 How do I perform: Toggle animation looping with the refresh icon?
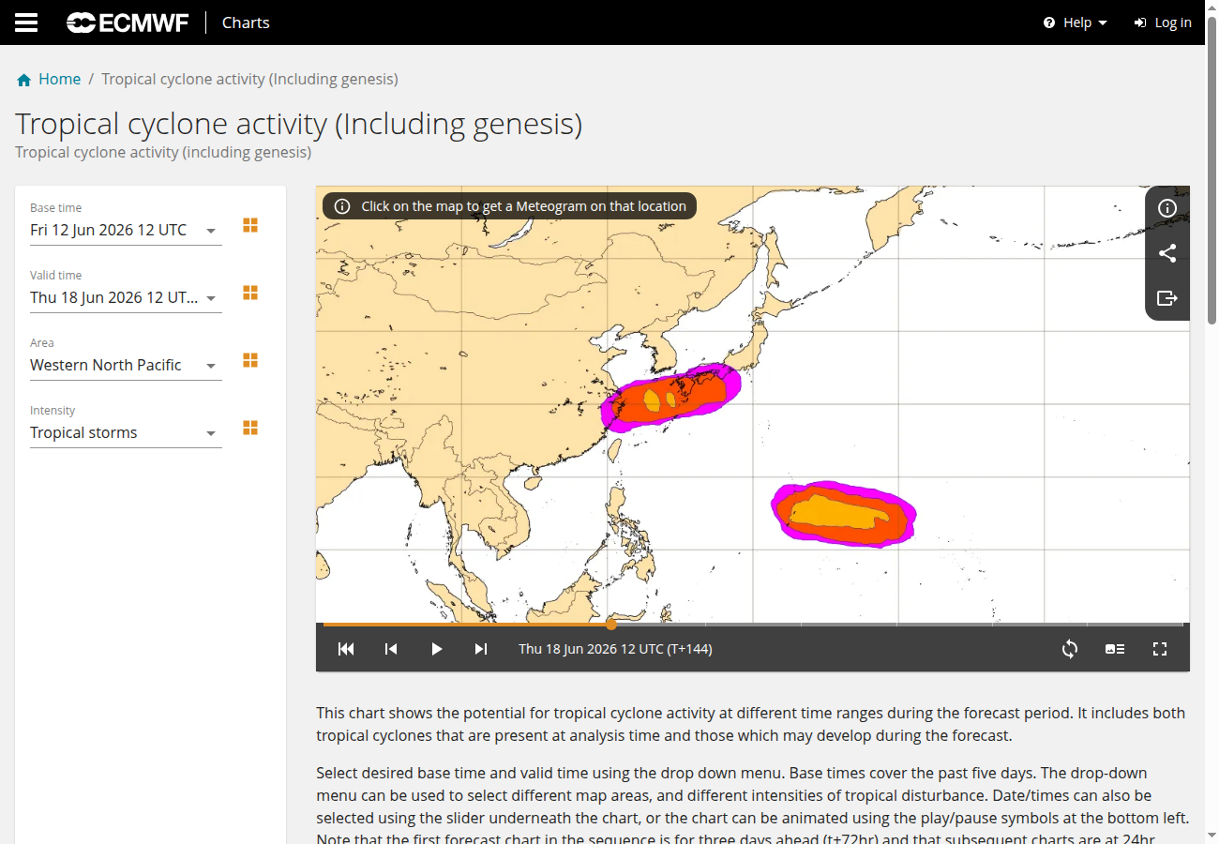click(1070, 649)
